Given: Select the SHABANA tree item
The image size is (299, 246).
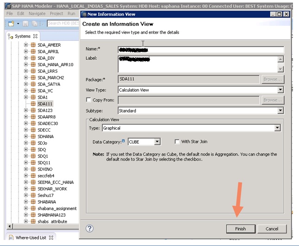Looking at the screenshot, I should pos(47,202).
